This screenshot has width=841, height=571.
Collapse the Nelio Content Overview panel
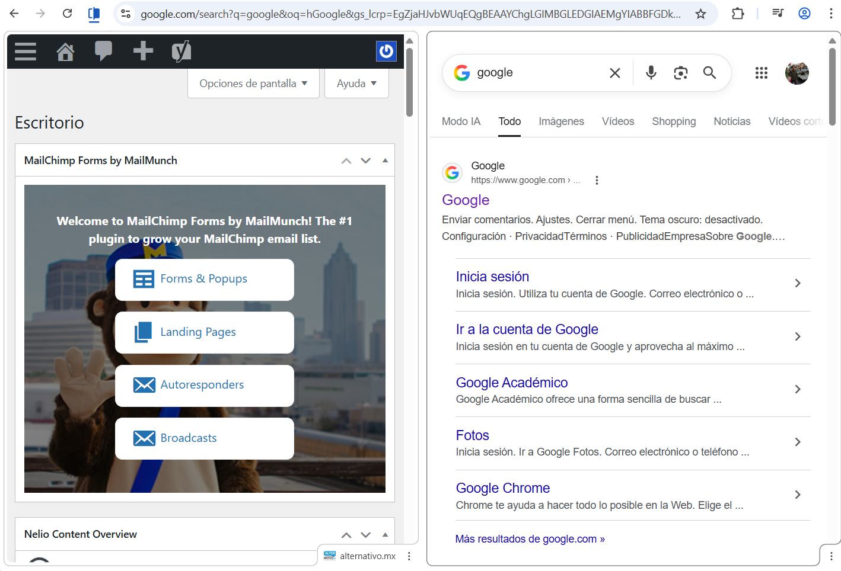click(385, 535)
